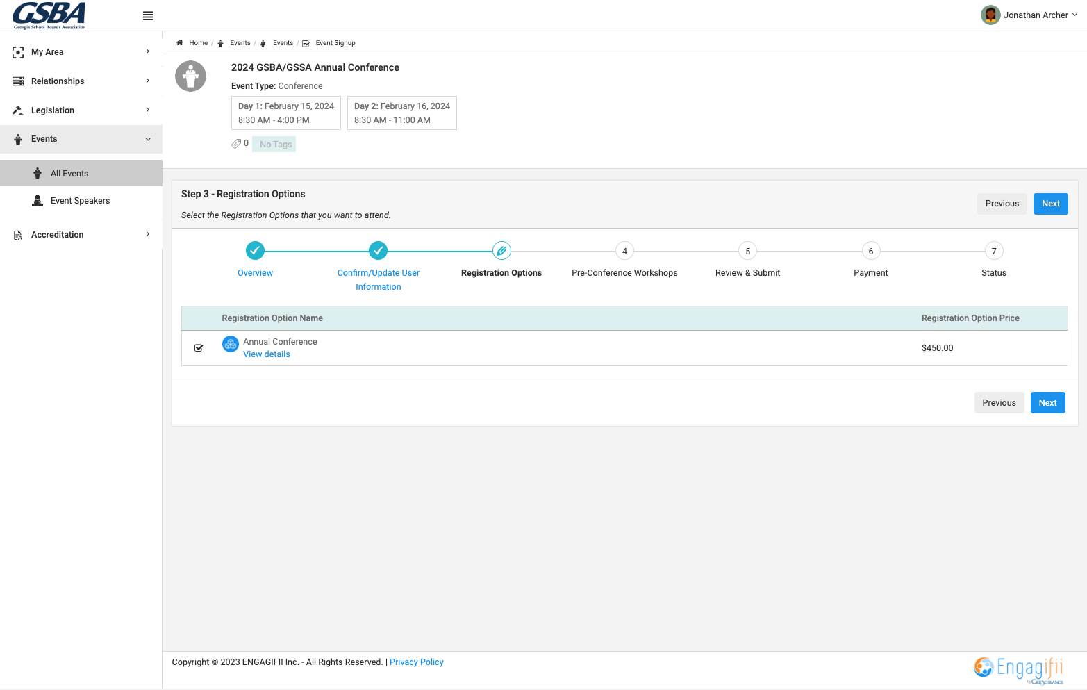This screenshot has height=690, width=1087.
Task: Go to completed Overview step circle
Action: tap(255, 251)
